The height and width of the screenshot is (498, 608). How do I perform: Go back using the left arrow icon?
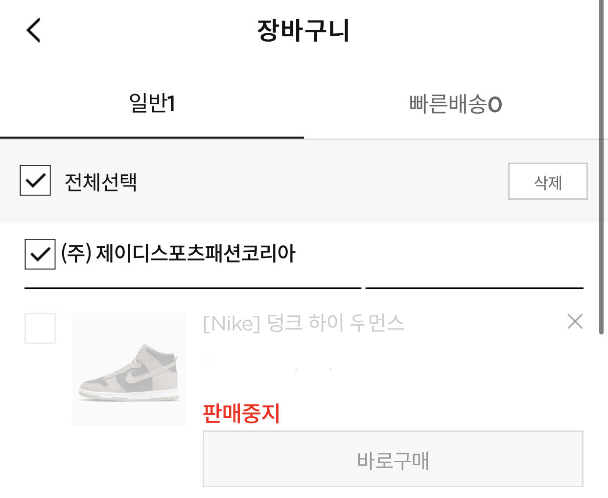pyautogui.click(x=33, y=30)
